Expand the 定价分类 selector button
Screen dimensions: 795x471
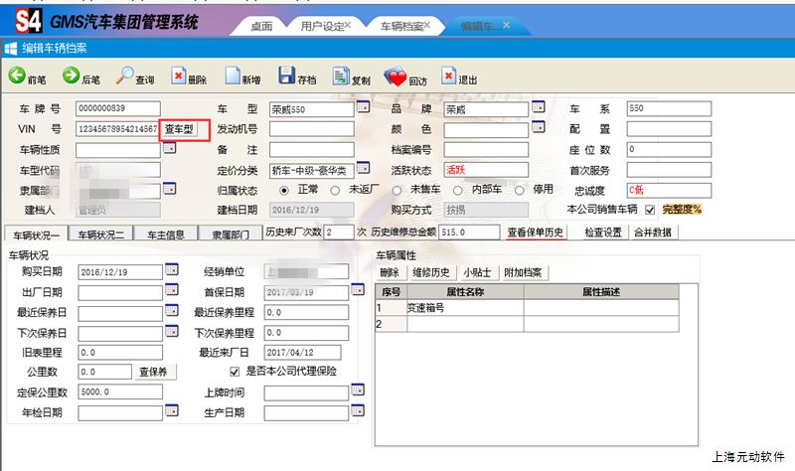(x=364, y=169)
